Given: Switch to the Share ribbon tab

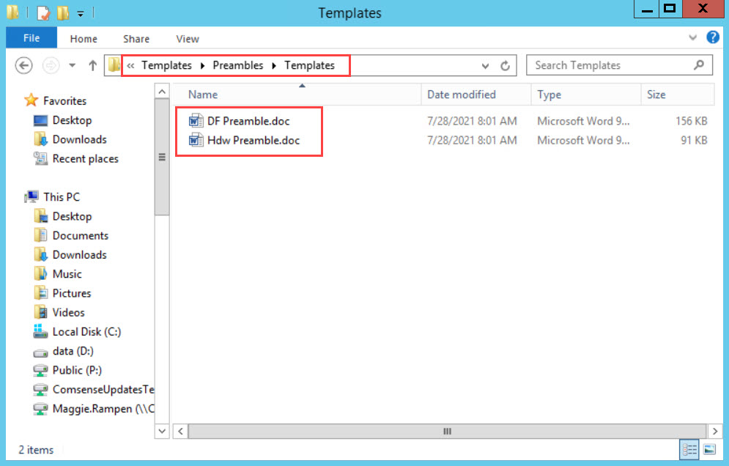Looking at the screenshot, I should 136,39.
